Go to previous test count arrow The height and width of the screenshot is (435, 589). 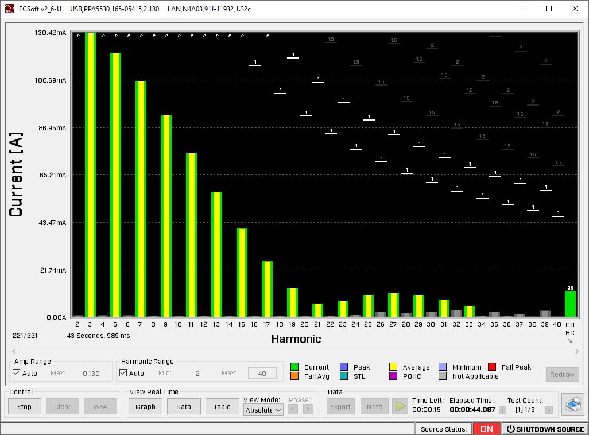(x=502, y=410)
